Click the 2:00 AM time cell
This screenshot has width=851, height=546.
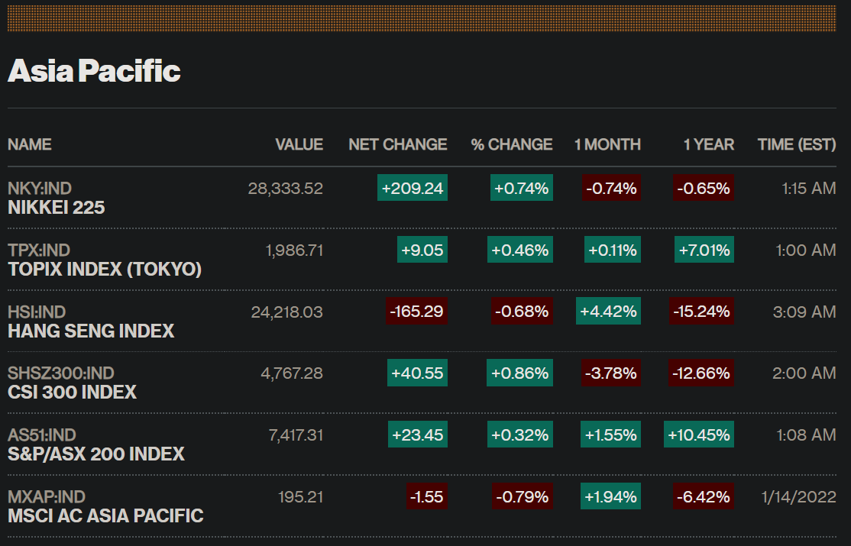804,373
